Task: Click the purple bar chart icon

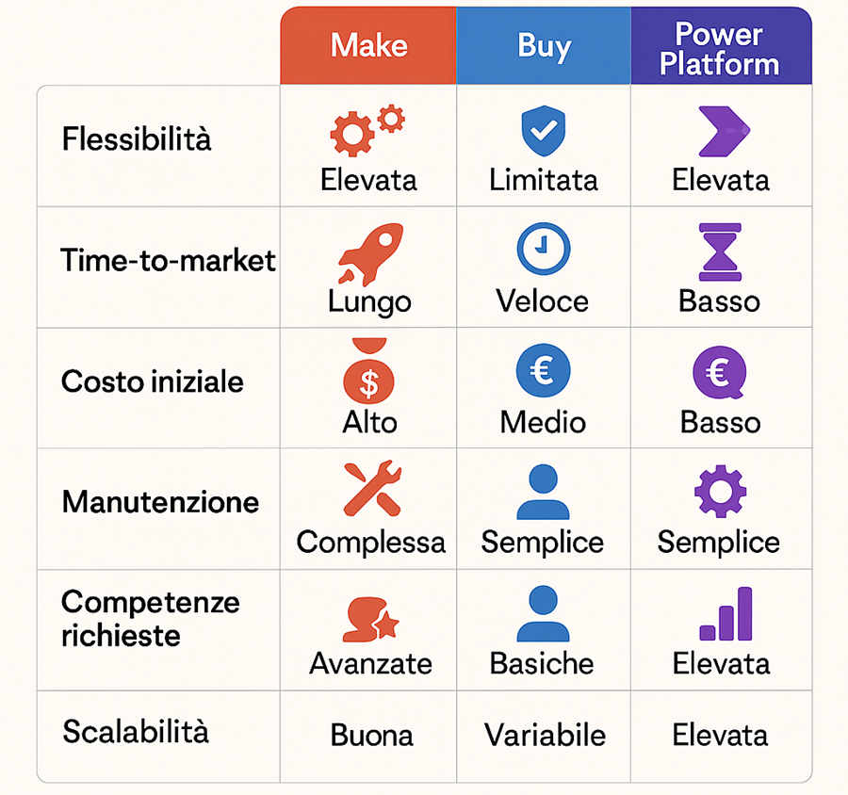Action: pyautogui.click(x=726, y=614)
